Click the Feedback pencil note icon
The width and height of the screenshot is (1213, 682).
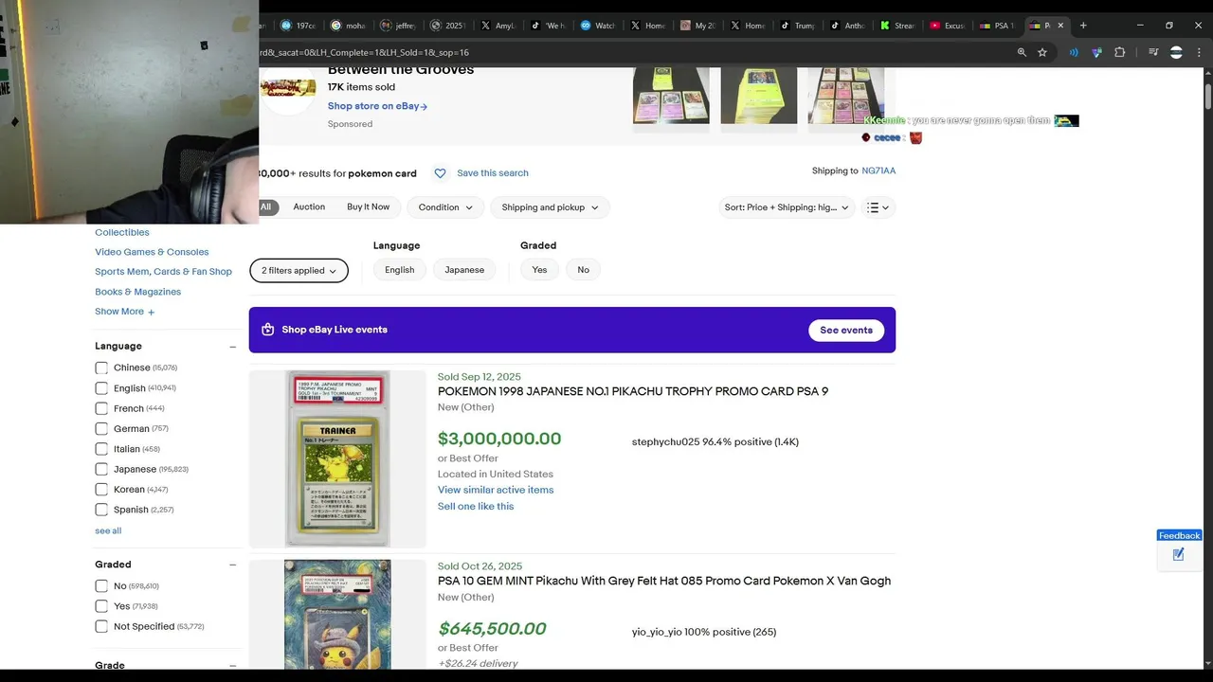click(1179, 555)
